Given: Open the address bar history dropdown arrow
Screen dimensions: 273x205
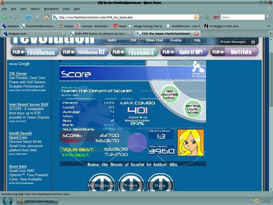Looking at the screenshot, I should click(201, 17).
